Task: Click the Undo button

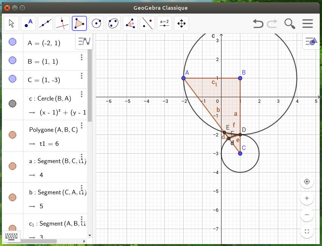Action: pyautogui.click(x=258, y=23)
